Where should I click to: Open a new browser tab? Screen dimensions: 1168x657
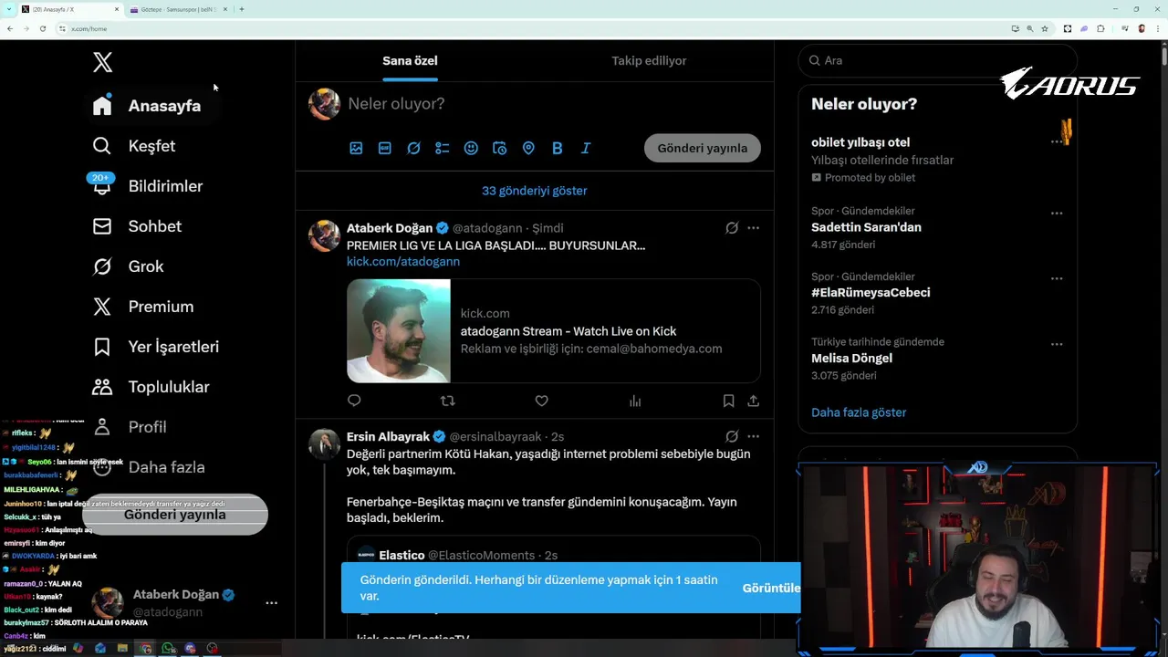tap(241, 9)
